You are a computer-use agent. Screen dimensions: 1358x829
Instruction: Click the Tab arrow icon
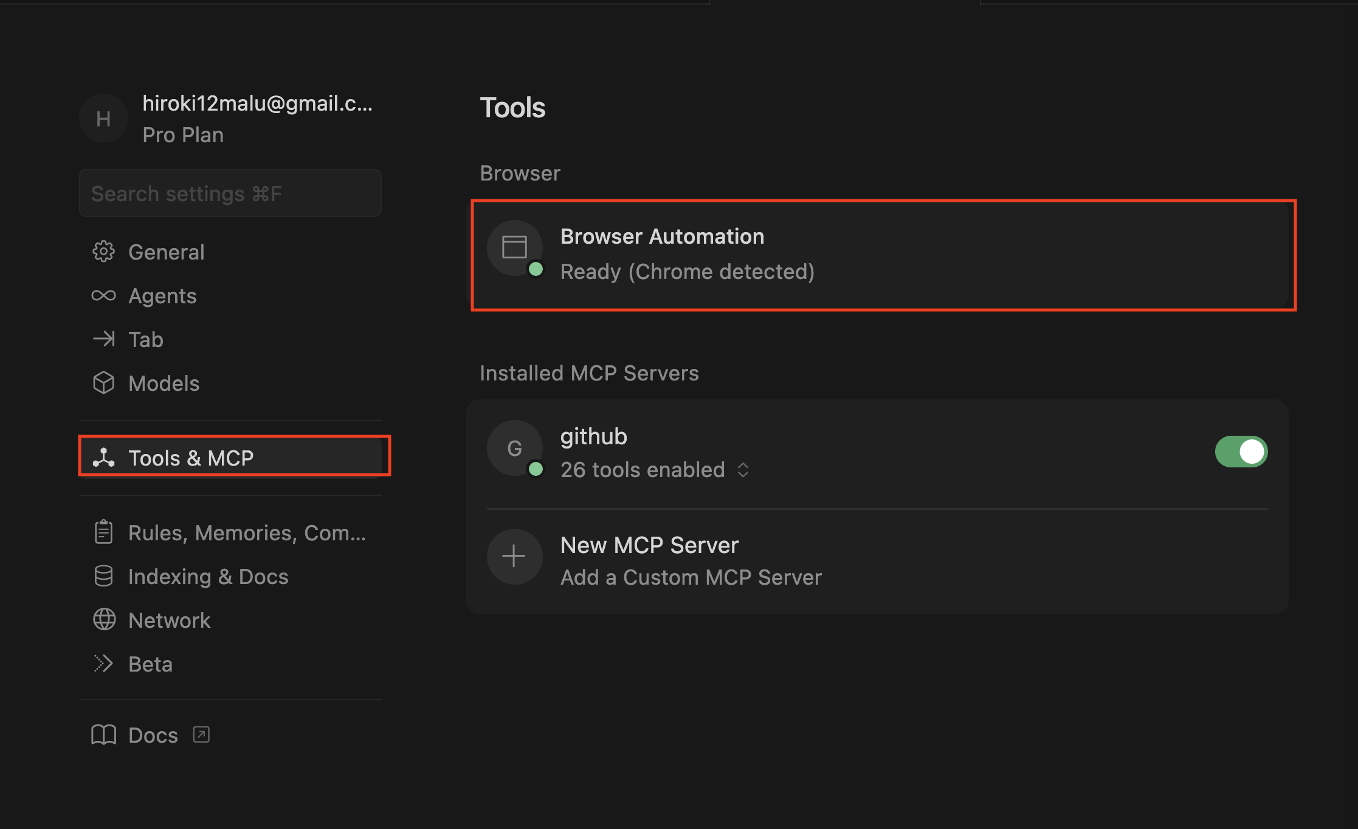[103, 339]
